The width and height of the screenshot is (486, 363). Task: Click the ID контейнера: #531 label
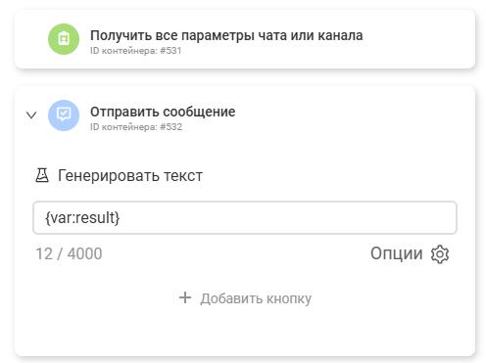tap(136, 51)
